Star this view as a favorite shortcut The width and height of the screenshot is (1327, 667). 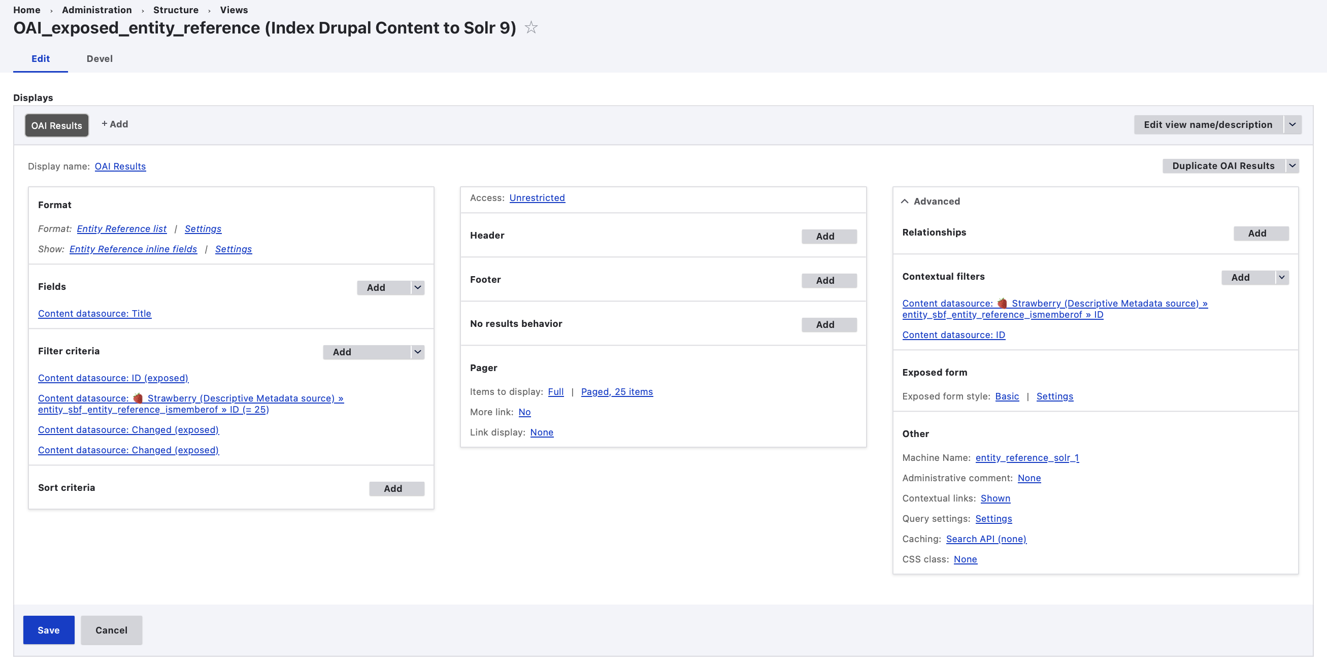click(531, 27)
